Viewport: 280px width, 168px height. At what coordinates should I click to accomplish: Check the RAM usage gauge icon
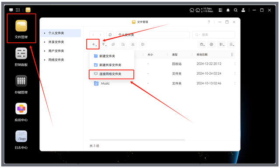tap(198, 10)
